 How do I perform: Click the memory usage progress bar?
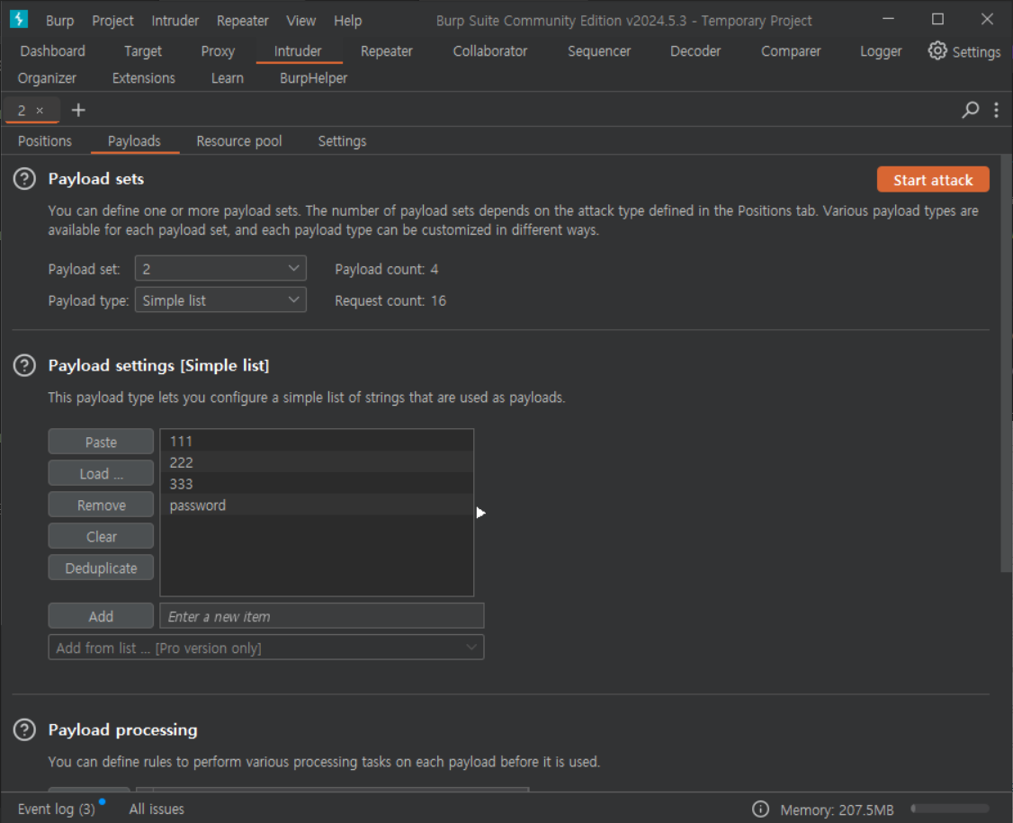[x=950, y=808]
